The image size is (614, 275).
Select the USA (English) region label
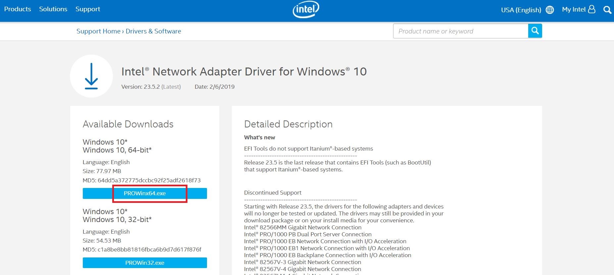point(521,10)
